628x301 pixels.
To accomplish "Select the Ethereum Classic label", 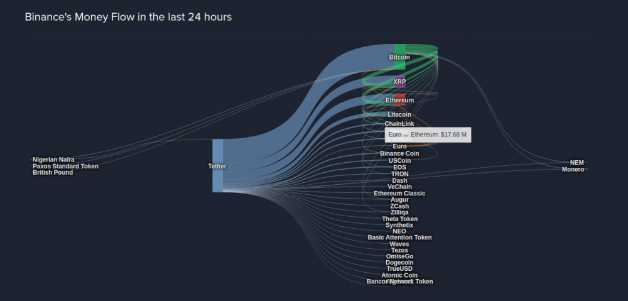I will click(x=399, y=194).
